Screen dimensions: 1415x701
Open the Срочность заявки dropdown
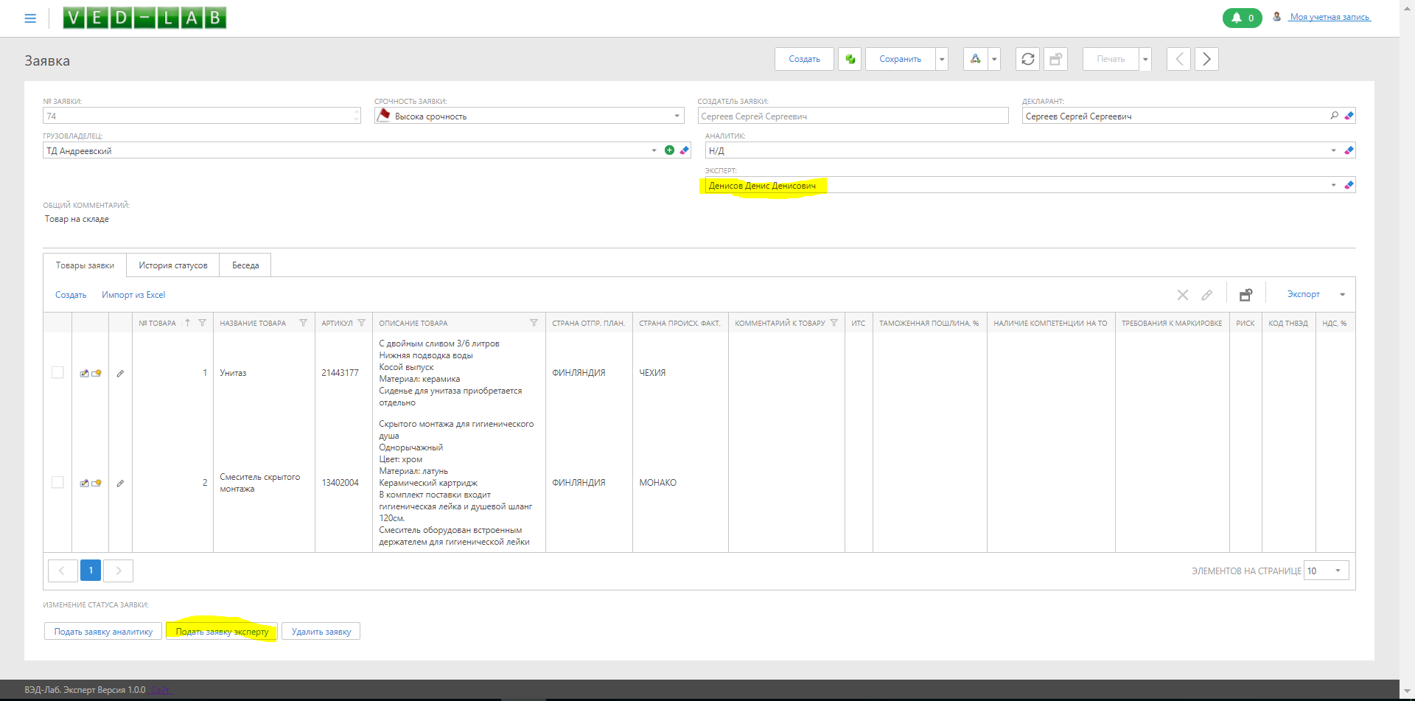[x=677, y=116]
